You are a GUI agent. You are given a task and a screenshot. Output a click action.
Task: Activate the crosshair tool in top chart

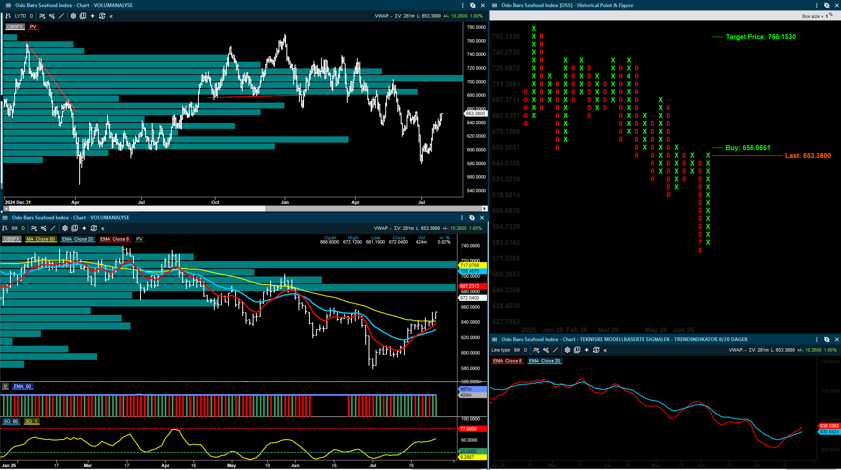pyautogui.click(x=93, y=16)
